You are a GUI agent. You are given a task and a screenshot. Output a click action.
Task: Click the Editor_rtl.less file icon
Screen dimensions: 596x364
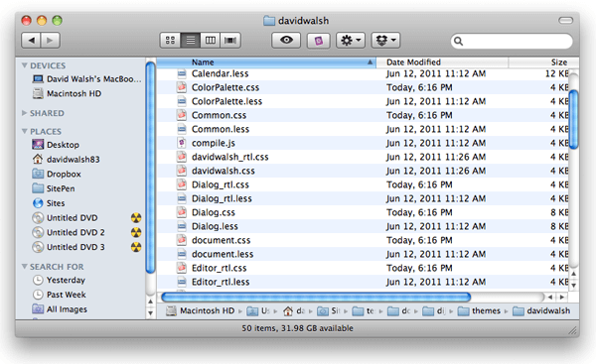coord(182,282)
